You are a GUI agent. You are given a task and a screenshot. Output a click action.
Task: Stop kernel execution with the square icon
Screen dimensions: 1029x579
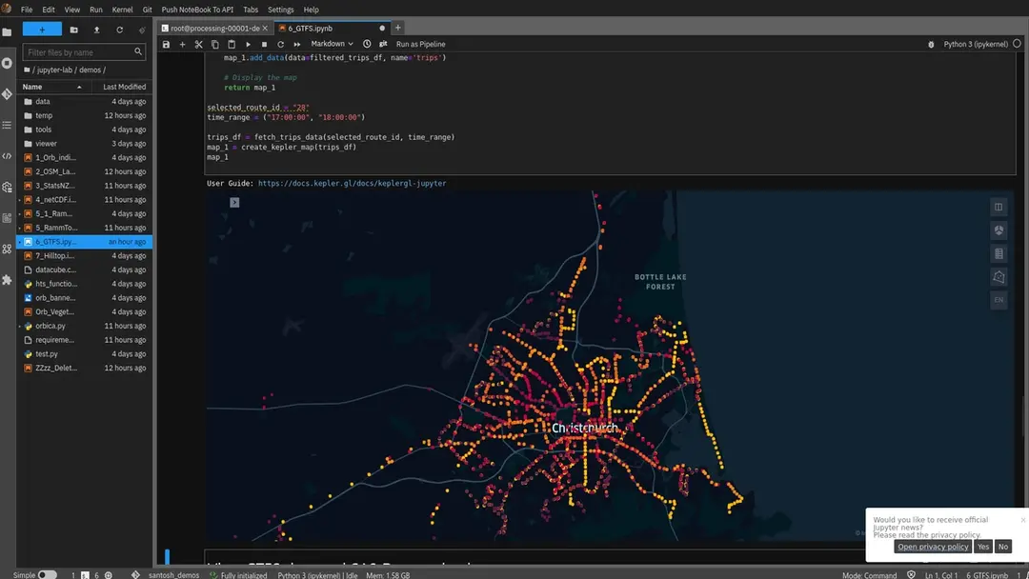click(264, 44)
